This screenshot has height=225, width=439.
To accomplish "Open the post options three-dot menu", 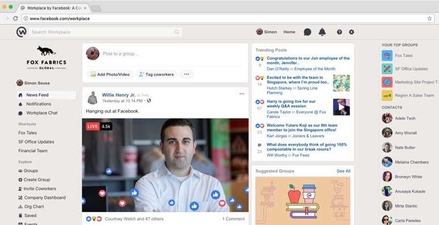I will tap(242, 94).
